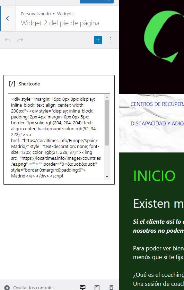The image size is (184, 290).
Task: Click the blue publish button at top
Action: pos(97,1)
